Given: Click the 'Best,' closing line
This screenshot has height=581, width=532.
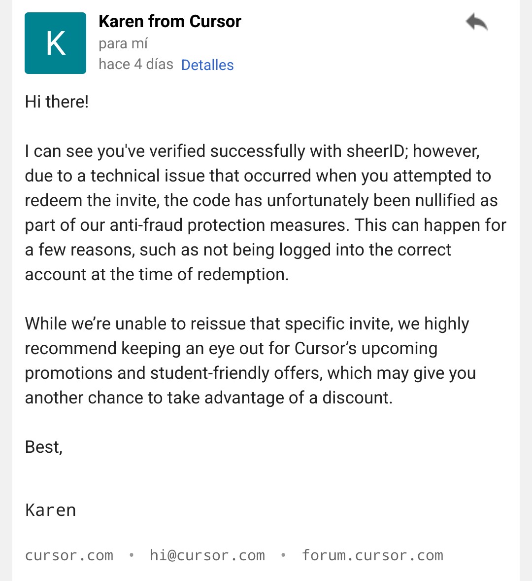Looking at the screenshot, I should [x=44, y=447].
